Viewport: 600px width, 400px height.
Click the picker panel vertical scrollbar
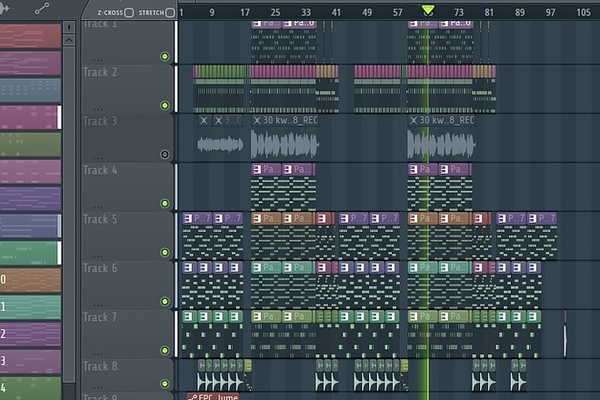click(x=69, y=215)
